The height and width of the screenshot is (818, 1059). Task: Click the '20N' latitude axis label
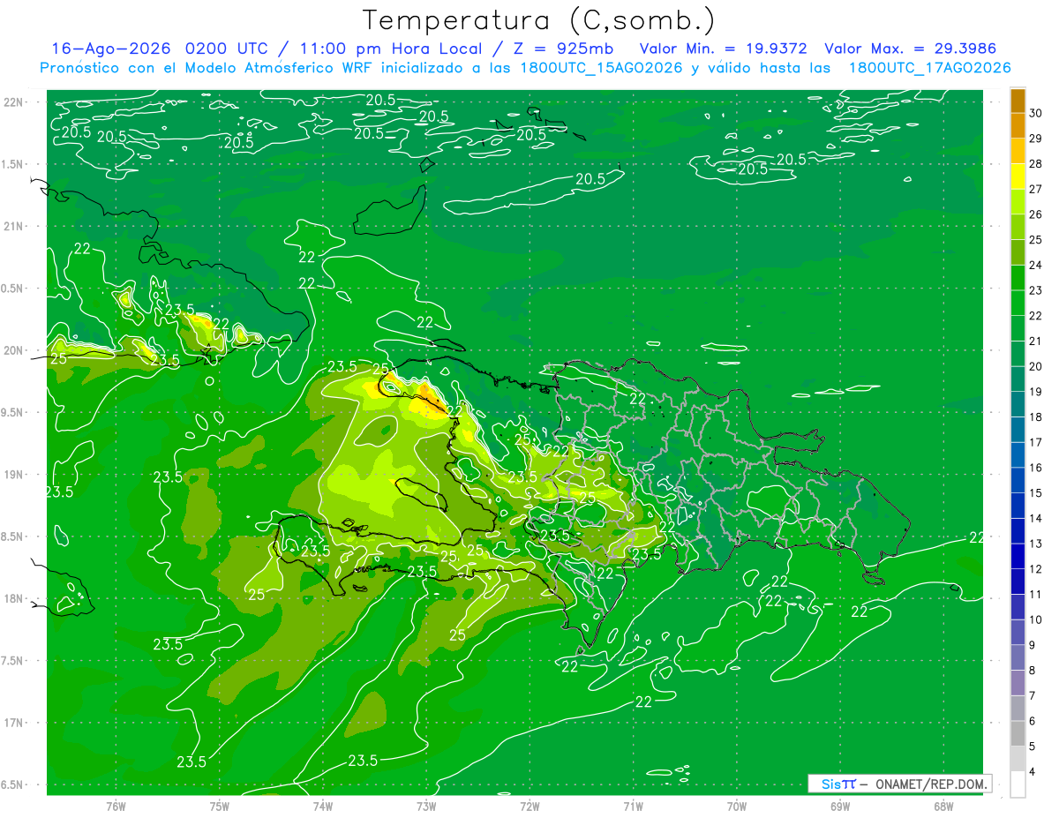click(12, 350)
